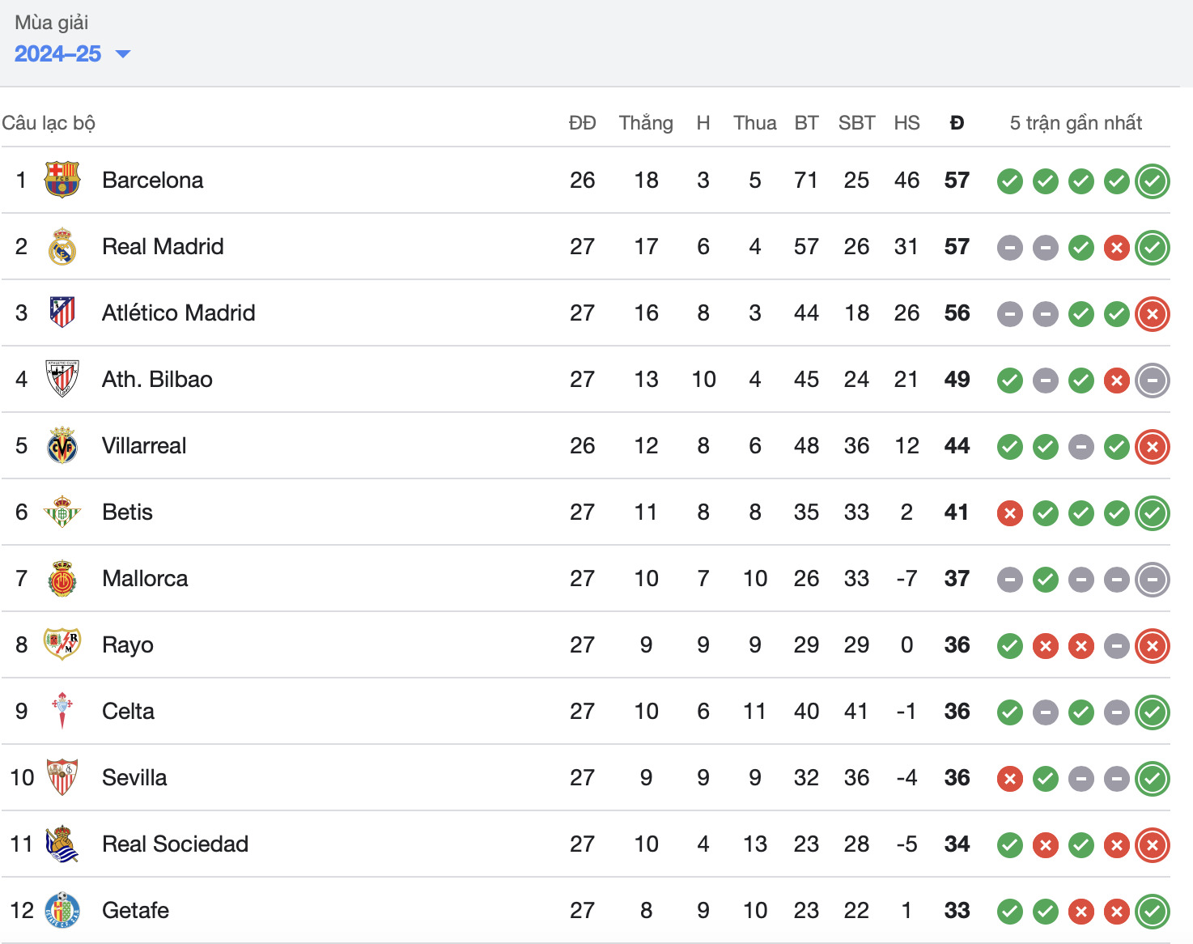Click the Real Sociedad club crest
The width and height of the screenshot is (1193, 944).
click(x=62, y=844)
